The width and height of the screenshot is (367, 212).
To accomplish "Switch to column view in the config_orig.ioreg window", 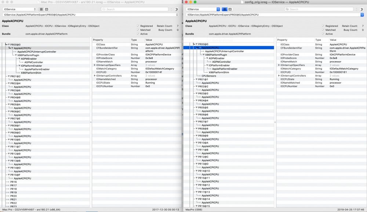I will (x=230, y=10).
